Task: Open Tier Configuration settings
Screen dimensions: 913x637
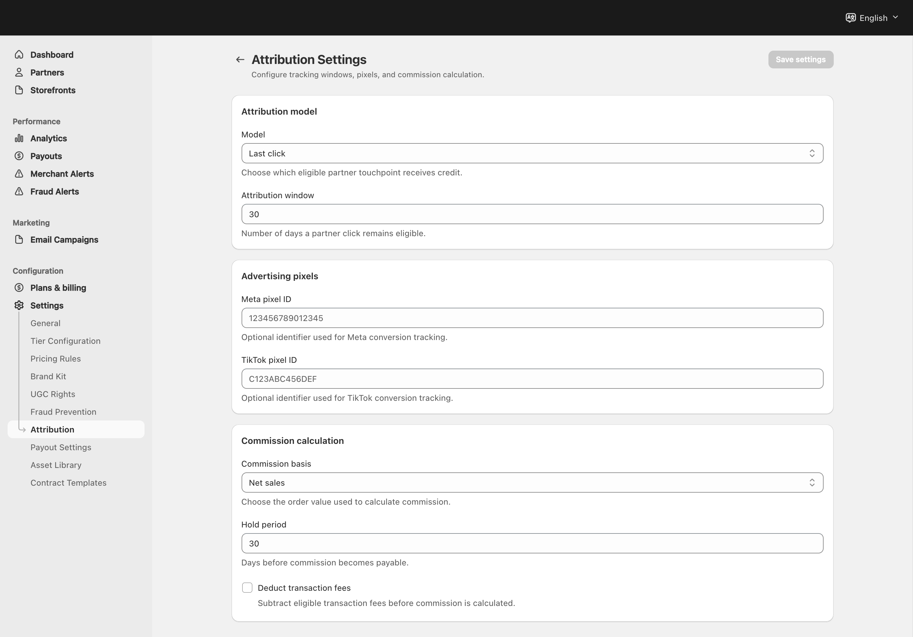Action: [65, 341]
